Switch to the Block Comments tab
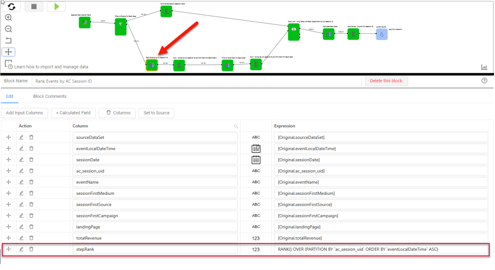 tap(50, 96)
